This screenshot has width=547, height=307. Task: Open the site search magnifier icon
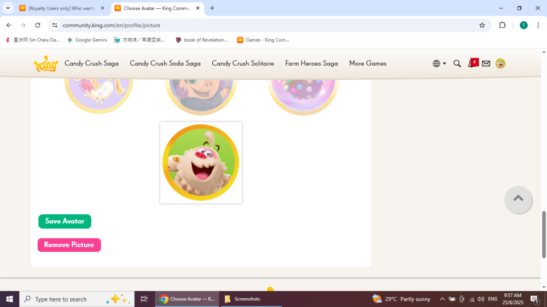click(457, 63)
